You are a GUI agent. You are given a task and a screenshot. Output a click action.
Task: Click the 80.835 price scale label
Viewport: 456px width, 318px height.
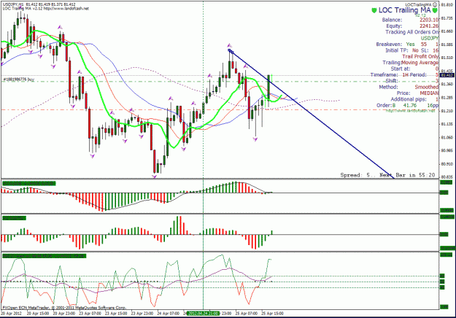click(447, 177)
